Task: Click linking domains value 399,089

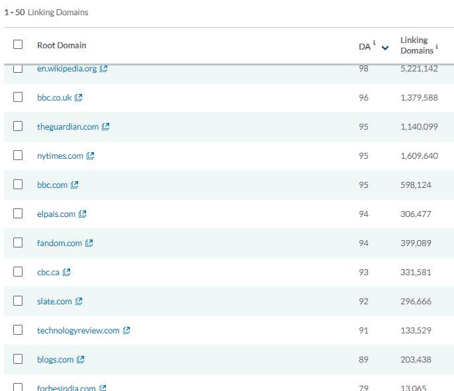Action: pyautogui.click(x=416, y=243)
